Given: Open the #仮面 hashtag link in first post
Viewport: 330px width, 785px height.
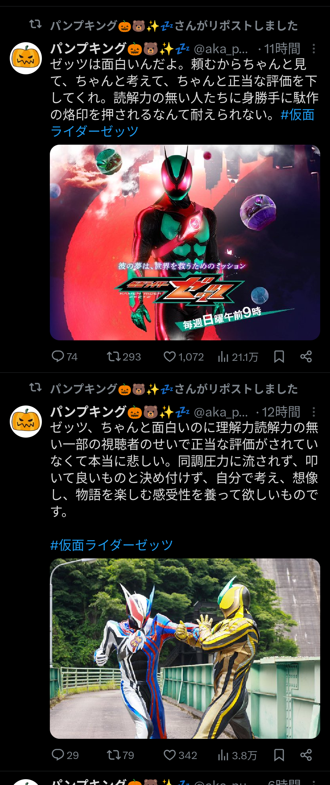Looking at the screenshot, I should click(297, 115).
